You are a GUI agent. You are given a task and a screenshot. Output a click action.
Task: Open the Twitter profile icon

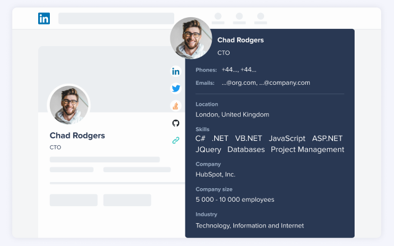pos(176,89)
